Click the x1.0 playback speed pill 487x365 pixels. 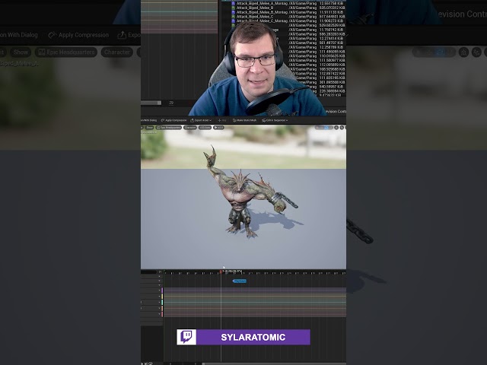coord(218,128)
